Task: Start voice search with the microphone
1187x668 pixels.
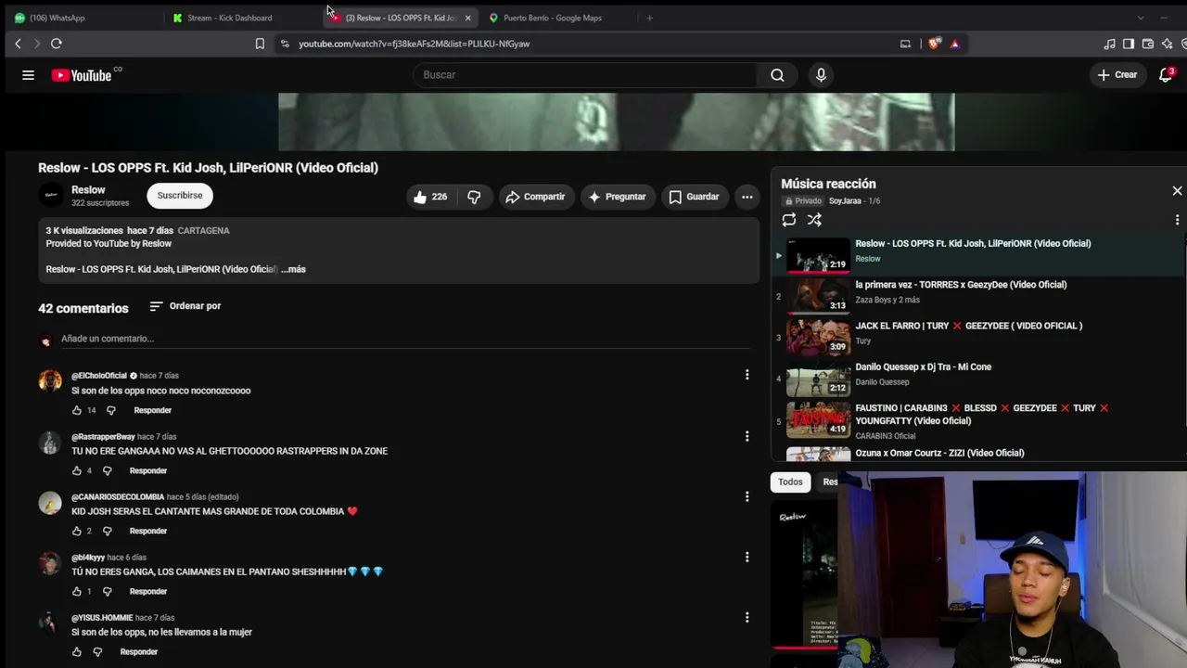Action: click(821, 75)
